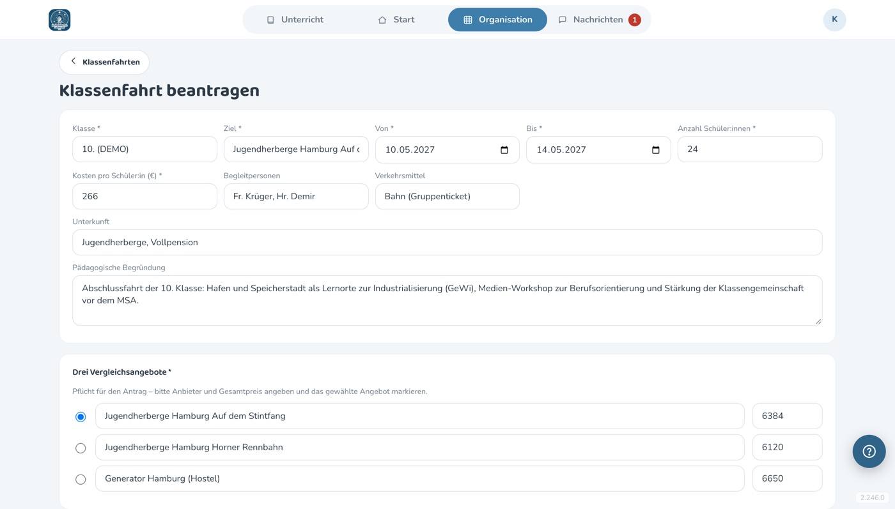Click the Start tab home icon
Viewport: 895px width, 509px height.
[x=382, y=20]
